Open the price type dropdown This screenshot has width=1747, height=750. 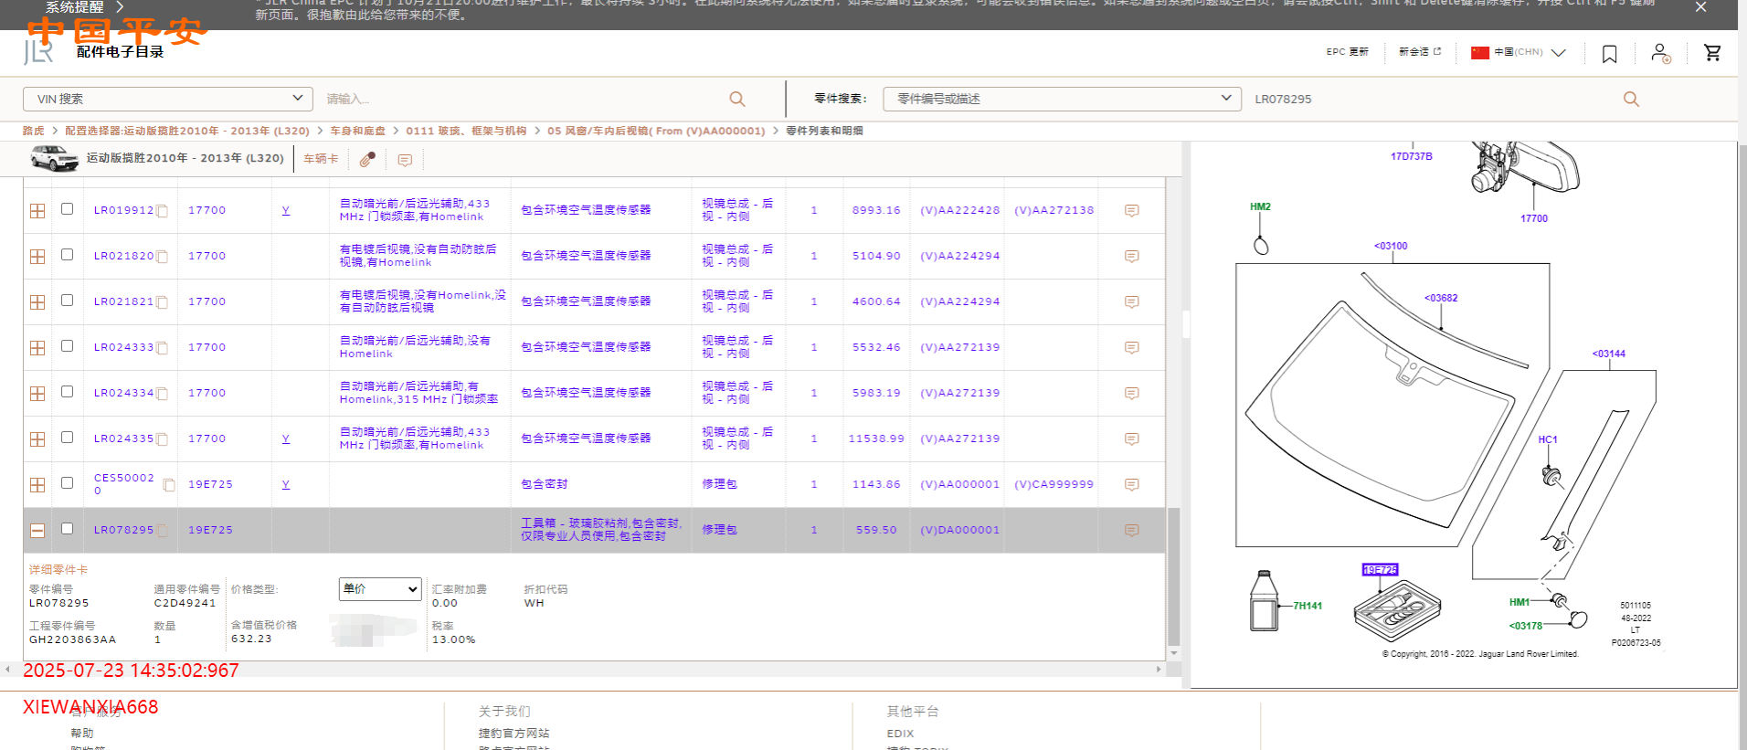click(x=380, y=589)
